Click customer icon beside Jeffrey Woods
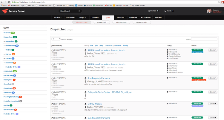 (x=85, y=104)
